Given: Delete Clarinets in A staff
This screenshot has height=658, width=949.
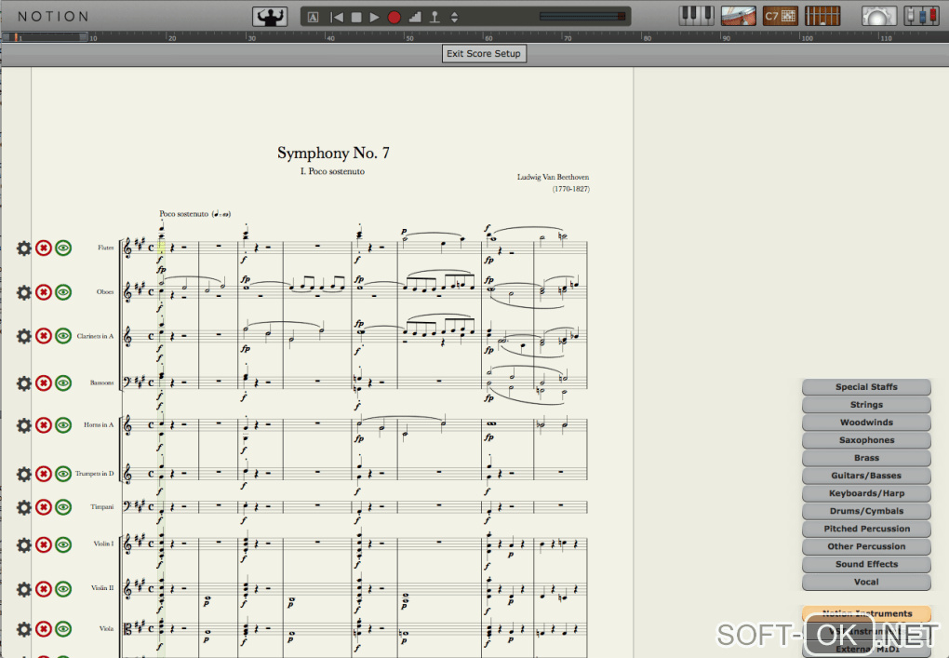Looking at the screenshot, I should 44,336.
